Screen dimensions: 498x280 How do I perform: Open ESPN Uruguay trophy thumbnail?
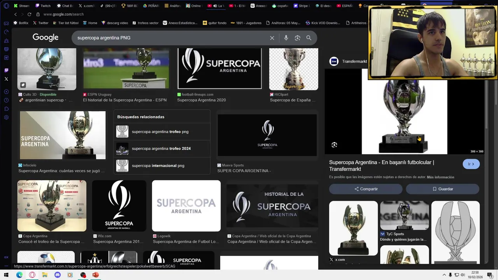pyautogui.click(x=126, y=69)
